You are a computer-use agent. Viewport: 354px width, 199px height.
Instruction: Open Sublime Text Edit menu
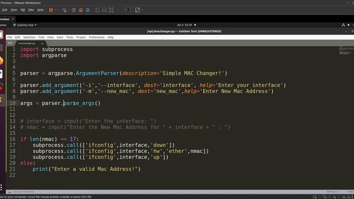click(17, 37)
